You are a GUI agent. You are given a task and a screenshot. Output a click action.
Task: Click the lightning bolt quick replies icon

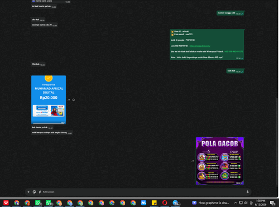coord(40,192)
